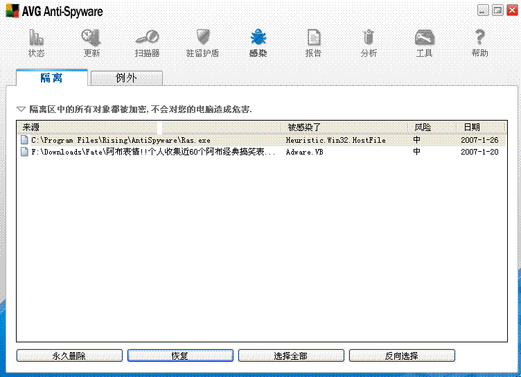The image size is (521, 377).
Task: Click the 选择全部 (Select all) button
Action: tap(291, 356)
